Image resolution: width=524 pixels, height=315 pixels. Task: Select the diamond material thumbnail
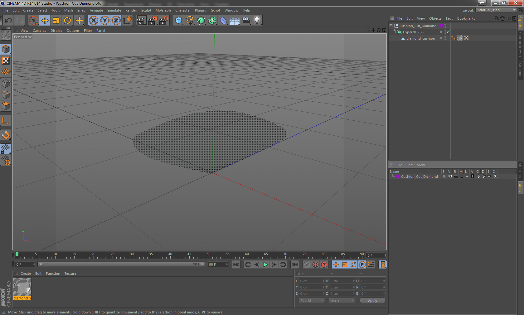pyautogui.click(x=22, y=287)
